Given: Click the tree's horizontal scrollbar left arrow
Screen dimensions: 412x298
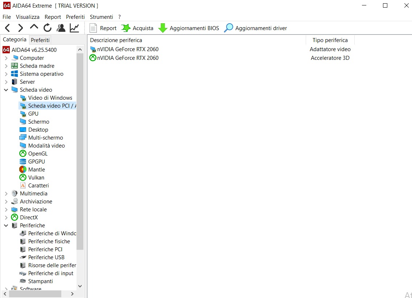Looking at the screenshot, I should click(5, 294).
